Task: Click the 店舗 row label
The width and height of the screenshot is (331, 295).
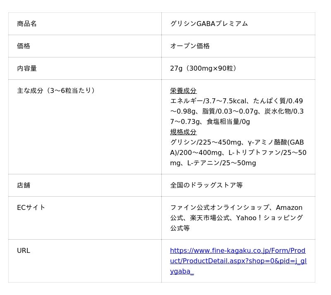Action: 24,186
